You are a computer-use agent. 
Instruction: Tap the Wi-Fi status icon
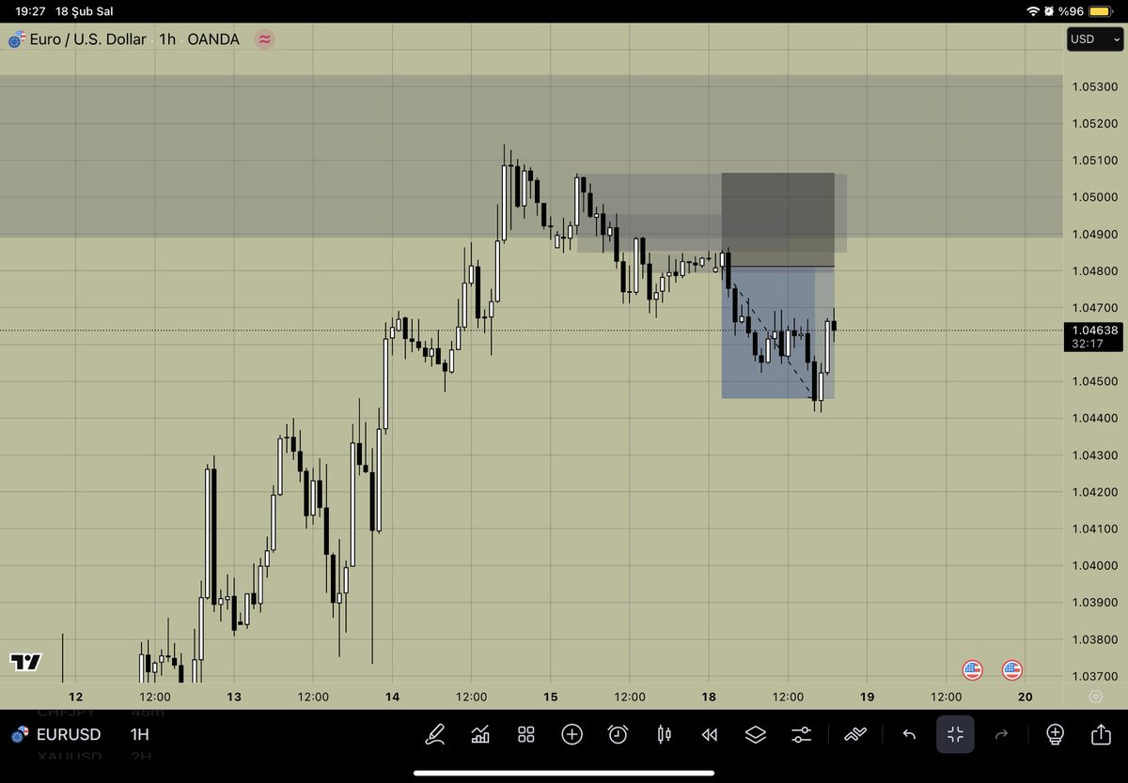point(1034,10)
